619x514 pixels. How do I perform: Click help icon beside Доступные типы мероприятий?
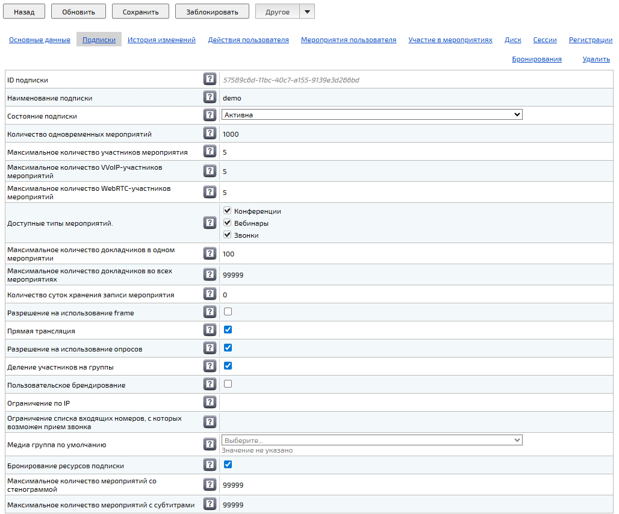[x=210, y=223]
